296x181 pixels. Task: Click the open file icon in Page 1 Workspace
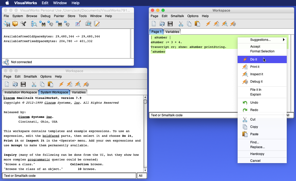(162, 24)
